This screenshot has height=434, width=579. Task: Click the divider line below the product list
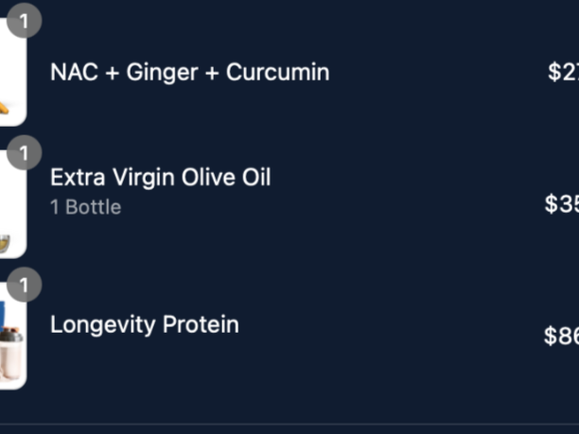pos(289,424)
